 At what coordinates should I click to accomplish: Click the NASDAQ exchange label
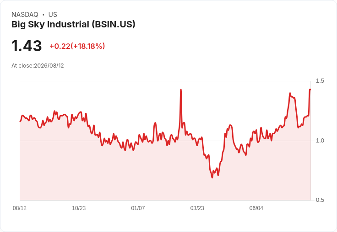click(x=25, y=15)
